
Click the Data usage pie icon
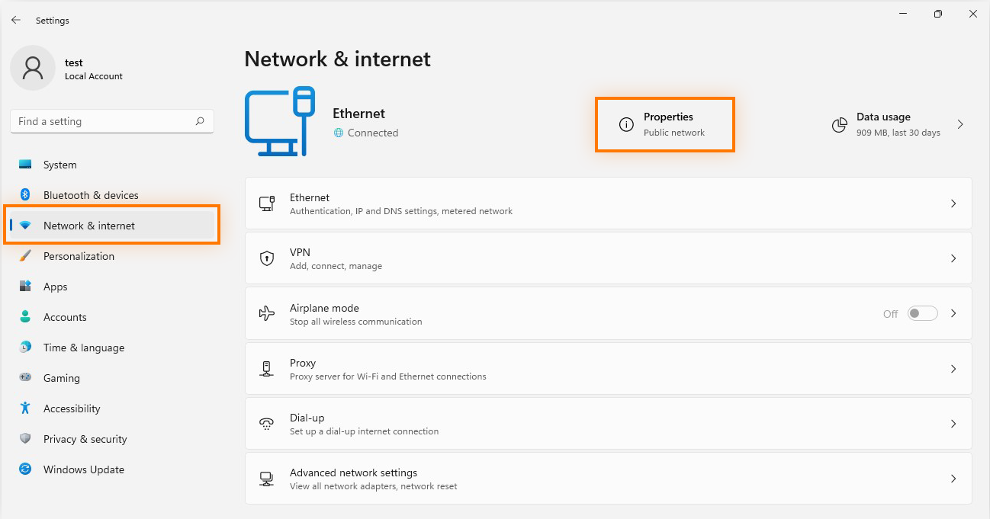tap(840, 125)
